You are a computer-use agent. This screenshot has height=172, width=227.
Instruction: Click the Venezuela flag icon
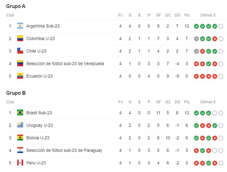(x=20, y=63)
